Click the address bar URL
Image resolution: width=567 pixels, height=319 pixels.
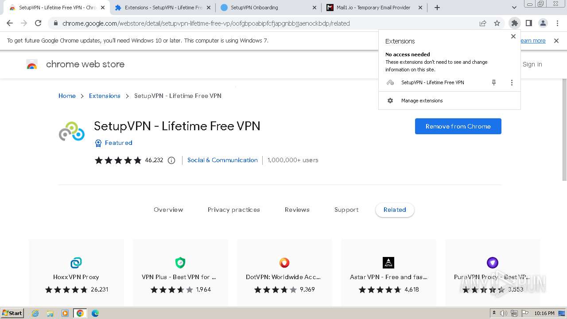pos(206,23)
